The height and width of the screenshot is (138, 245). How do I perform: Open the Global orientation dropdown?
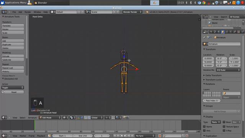tap(97, 118)
